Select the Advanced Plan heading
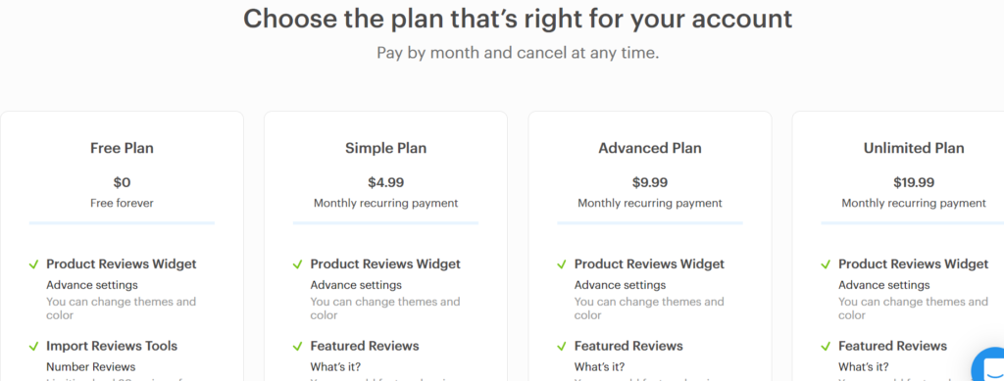 tap(650, 148)
